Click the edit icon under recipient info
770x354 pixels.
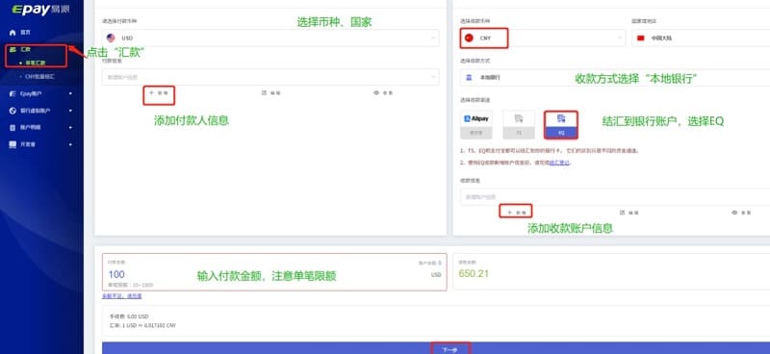[629, 213]
